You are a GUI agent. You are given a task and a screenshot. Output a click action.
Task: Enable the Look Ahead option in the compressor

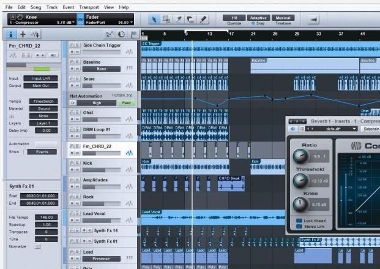tap(299, 219)
